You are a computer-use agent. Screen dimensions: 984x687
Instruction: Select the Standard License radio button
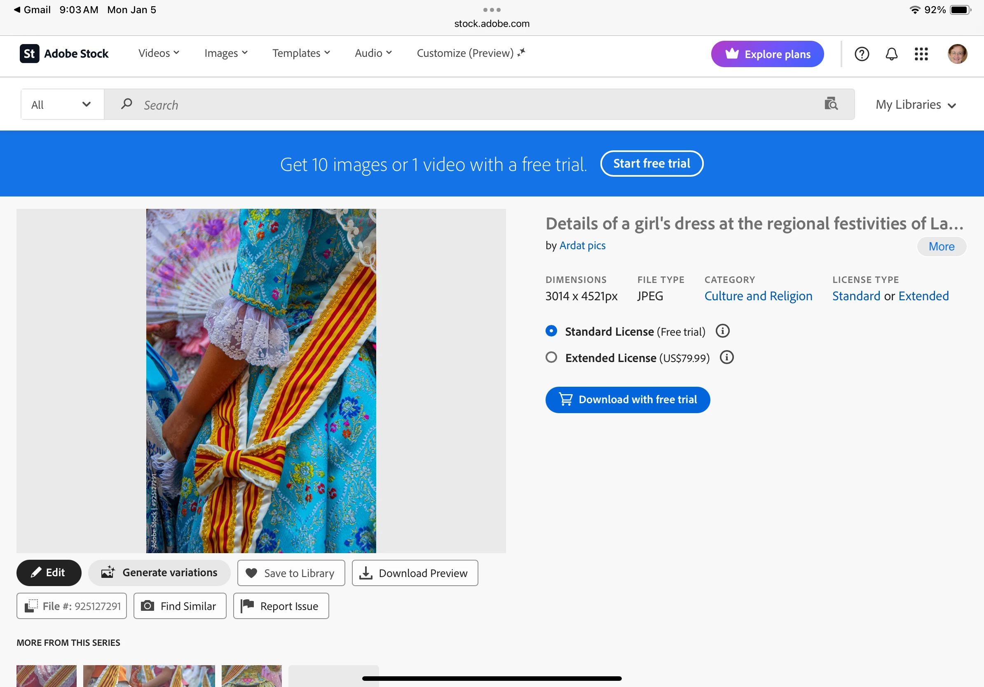(x=552, y=331)
